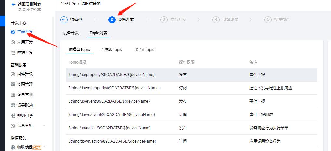
Task: Click the 资源管理 grid icon
Action: tap(13, 84)
